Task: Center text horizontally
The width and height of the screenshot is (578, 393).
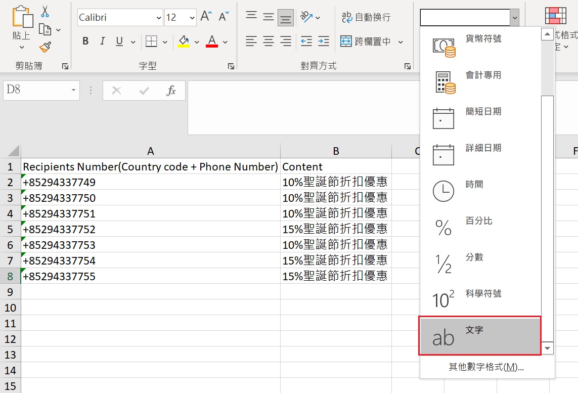Action: click(269, 41)
